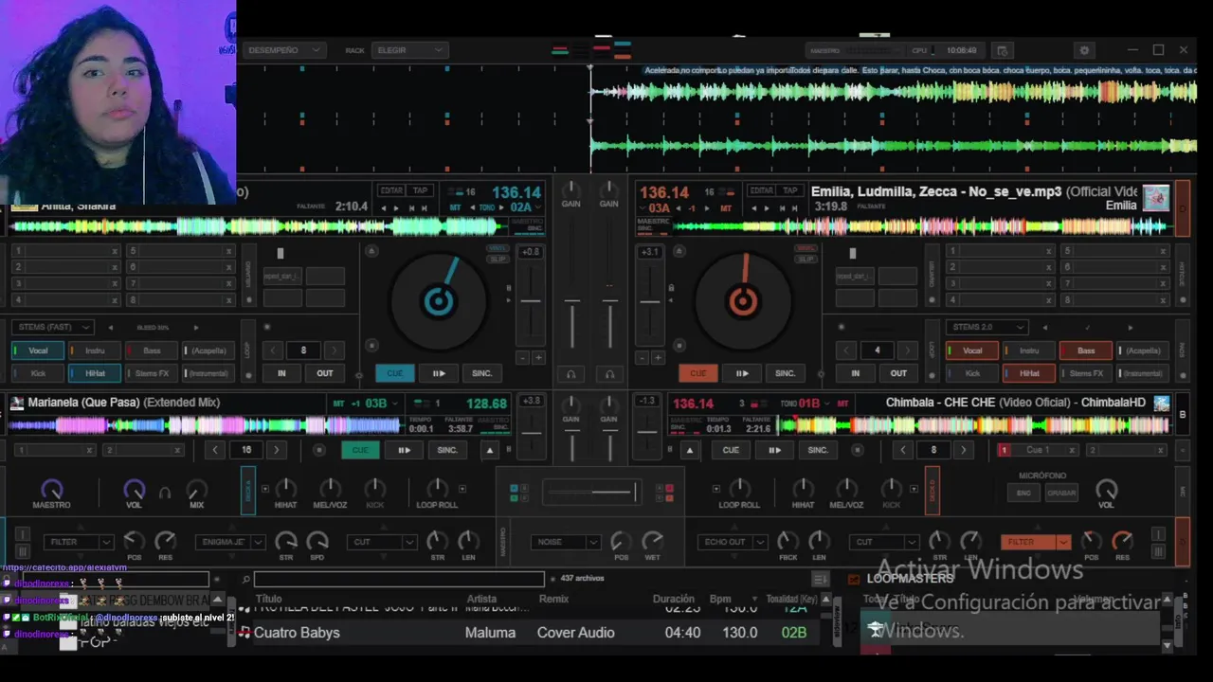
Task: Click the right deck pitch plus button
Action: tap(658, 358)
